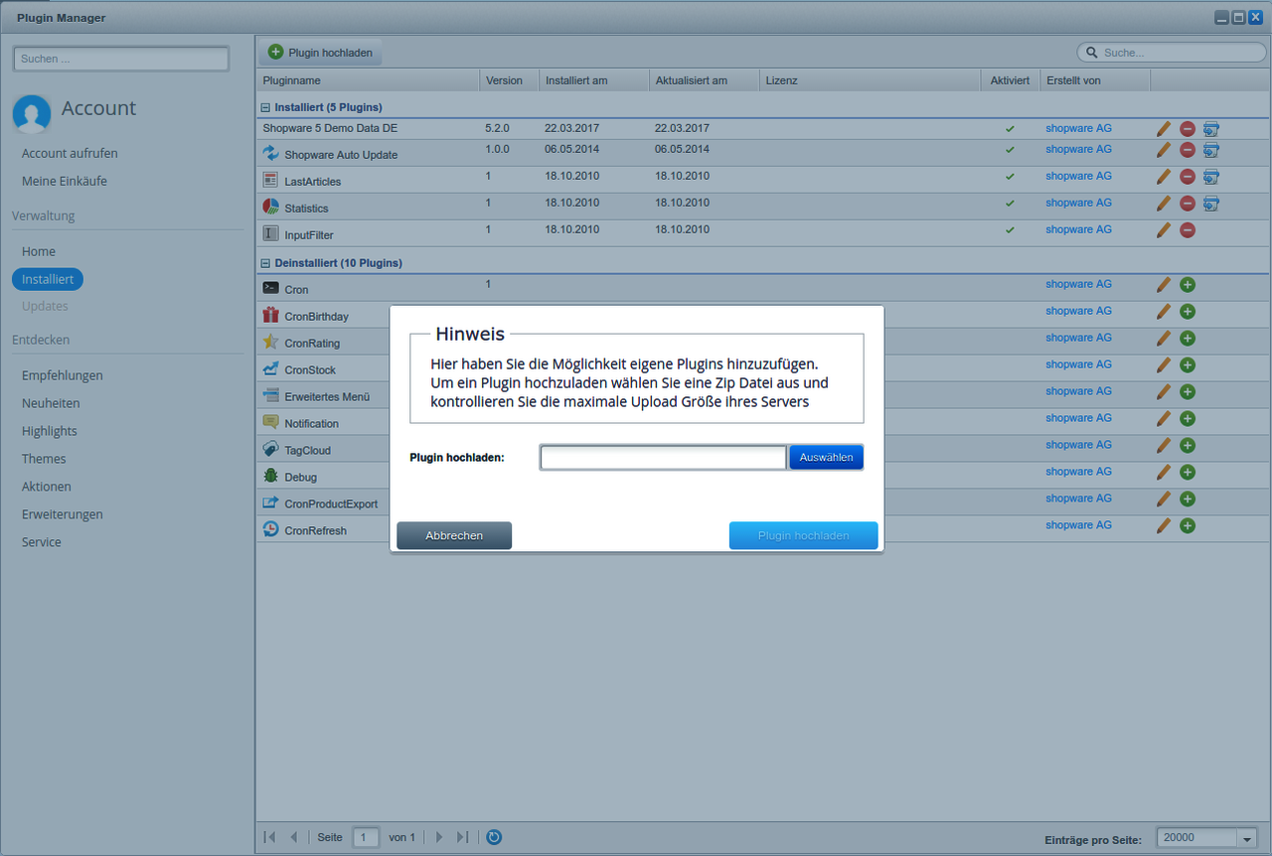Click Auswählen to choose a file
Image resolution: width=1272 pixels, height=856 pixels.
pyautogui.click(x=827, y=457)
